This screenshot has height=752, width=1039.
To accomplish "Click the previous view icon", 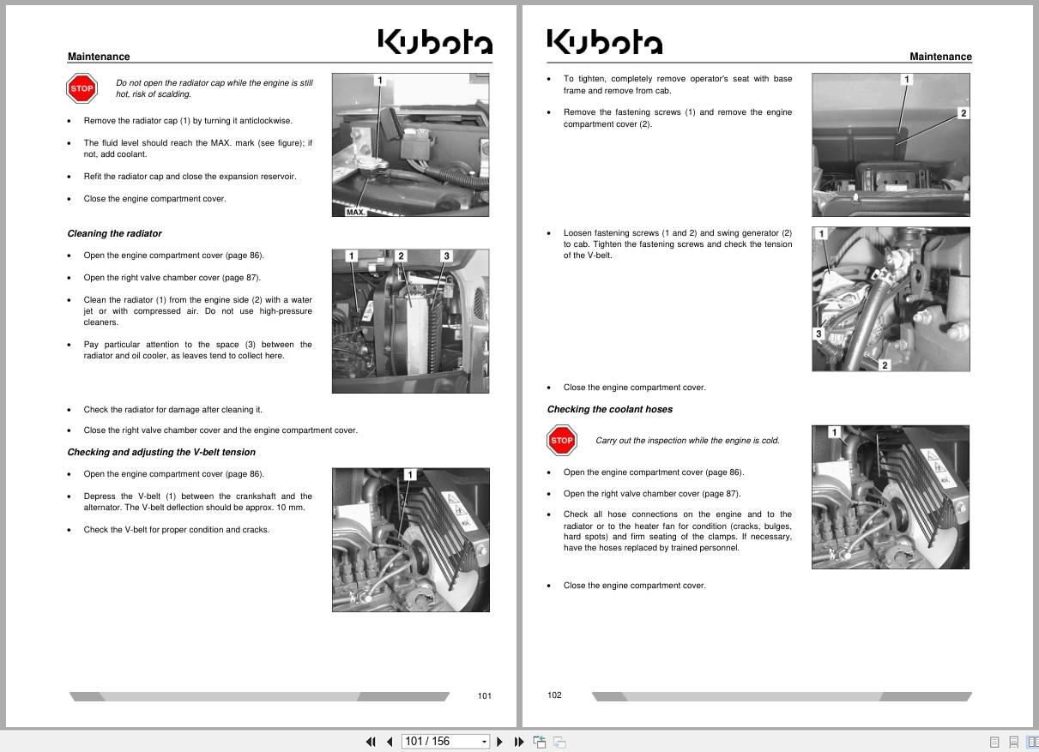I will (540, 741).
